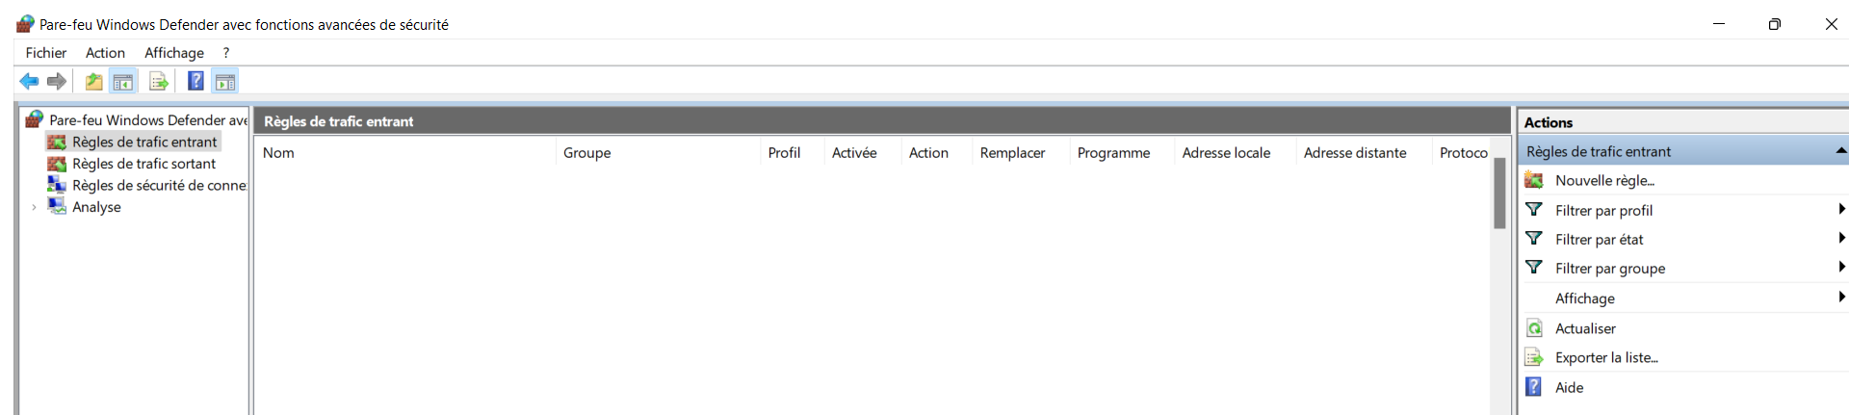The image size is (1849, 415).
Task: Sort by the Remplacer column header
Action: 1021,152
